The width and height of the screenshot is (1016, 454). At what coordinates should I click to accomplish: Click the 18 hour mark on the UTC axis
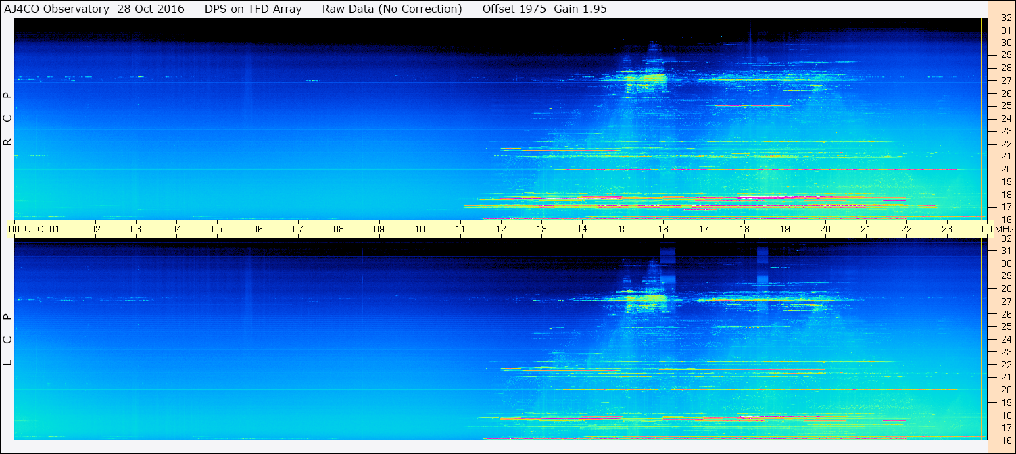pos(744,229)
